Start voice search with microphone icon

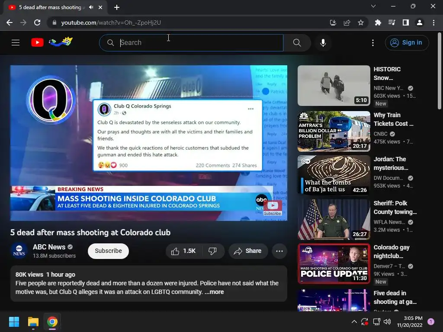[323, 43]
